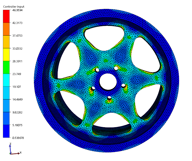
Task: Click the green legend color band
Action: pyautogui.click(x=6, y=67)
